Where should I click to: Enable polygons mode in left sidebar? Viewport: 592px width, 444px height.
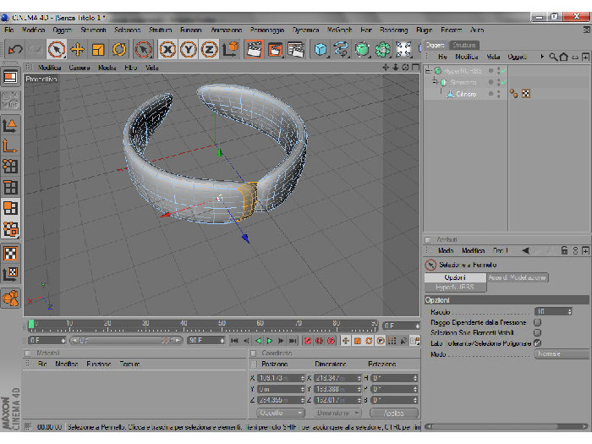click(x=10, y=208)
